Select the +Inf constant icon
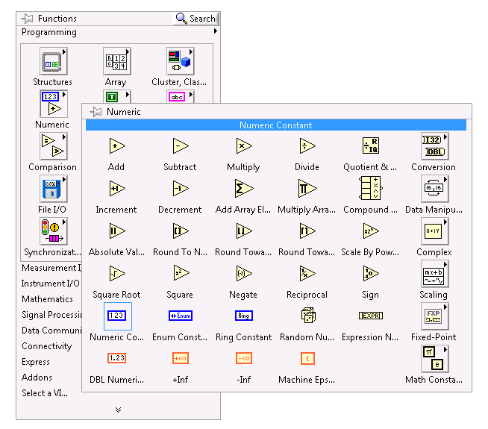This screenshot has width=488, height=429. [180, 359]
